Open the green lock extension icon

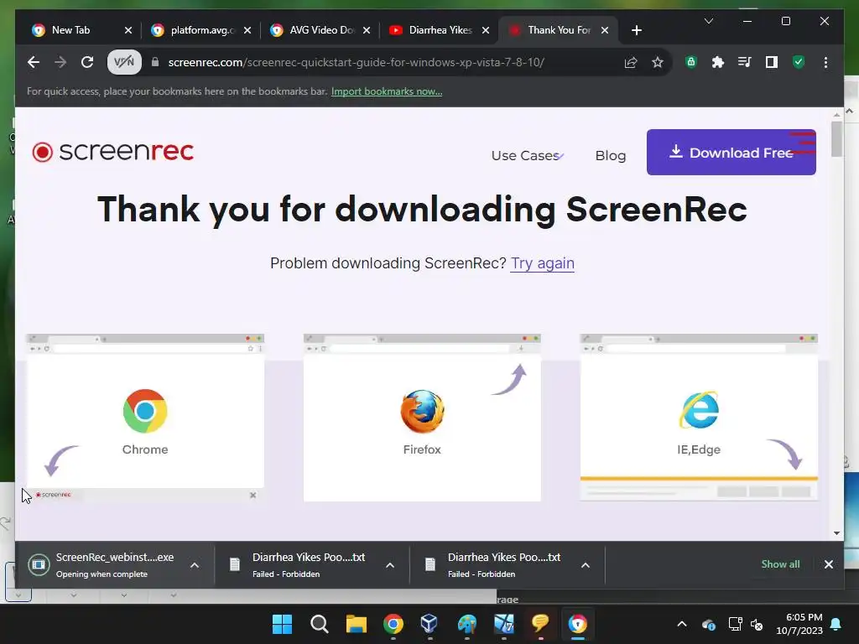691,62
